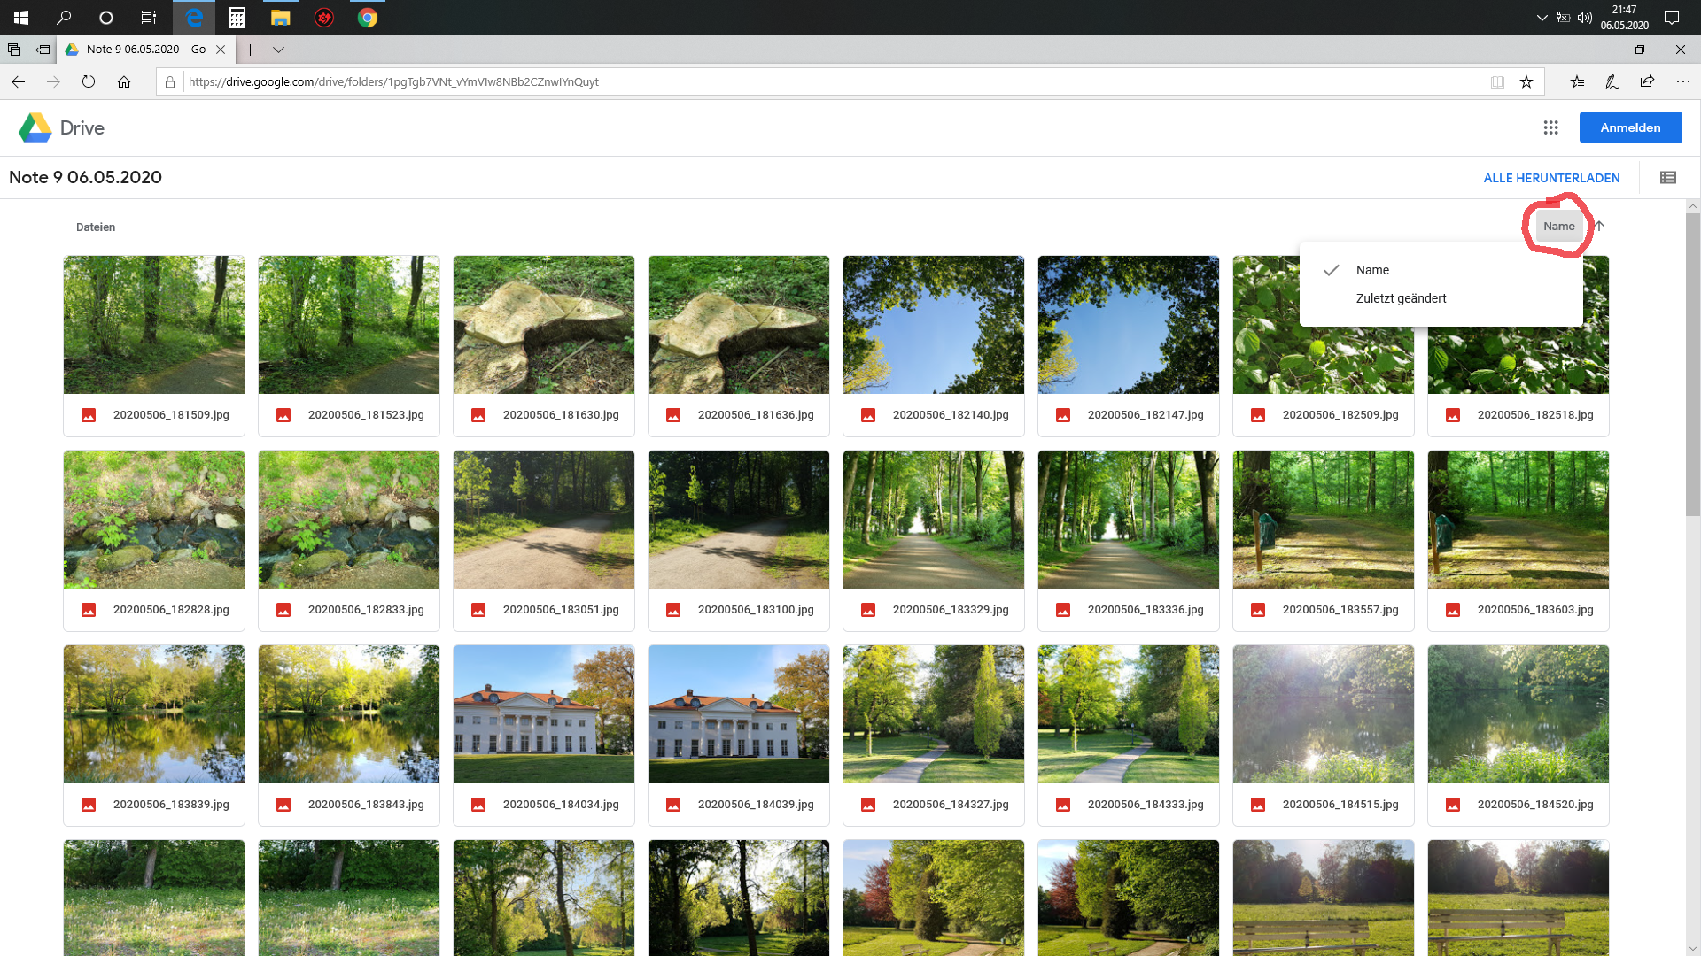1701x956 pixels.
Task: Open the Name sort dropdown
Action: coord(1559,227)
